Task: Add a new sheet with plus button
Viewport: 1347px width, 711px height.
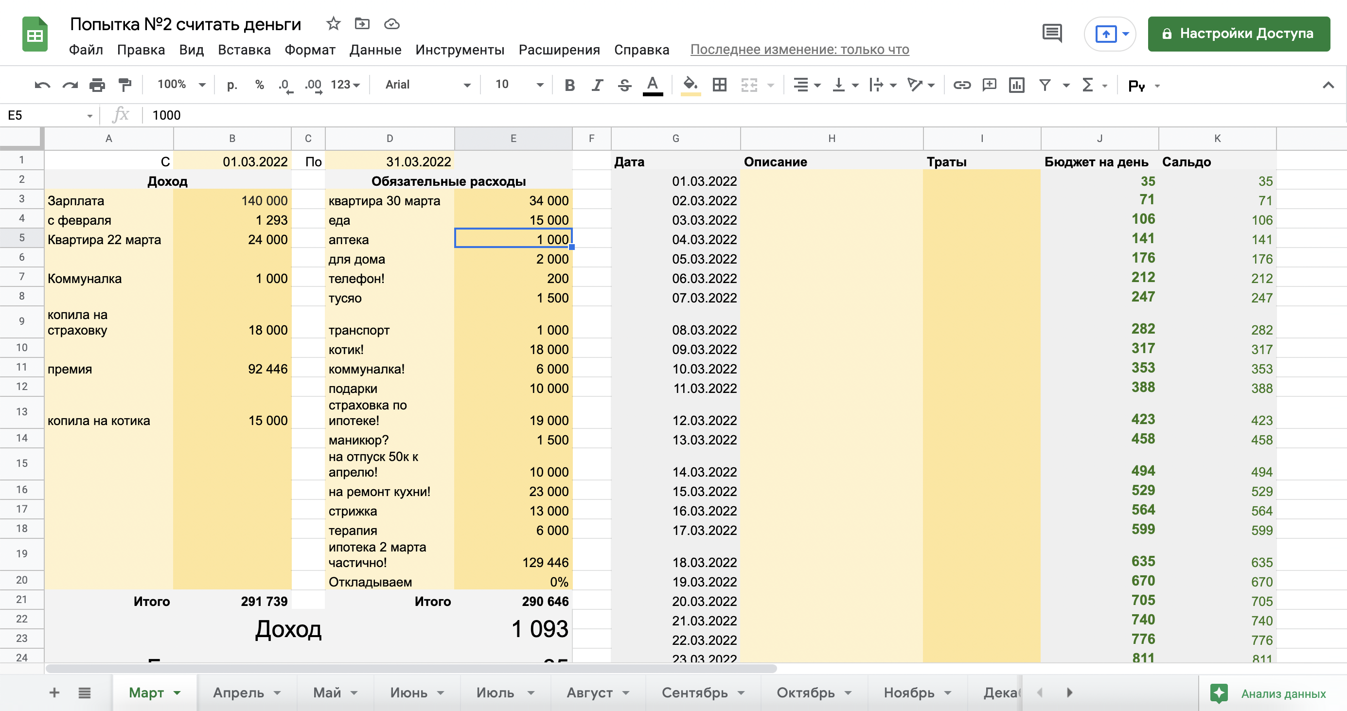Action: 54,693
